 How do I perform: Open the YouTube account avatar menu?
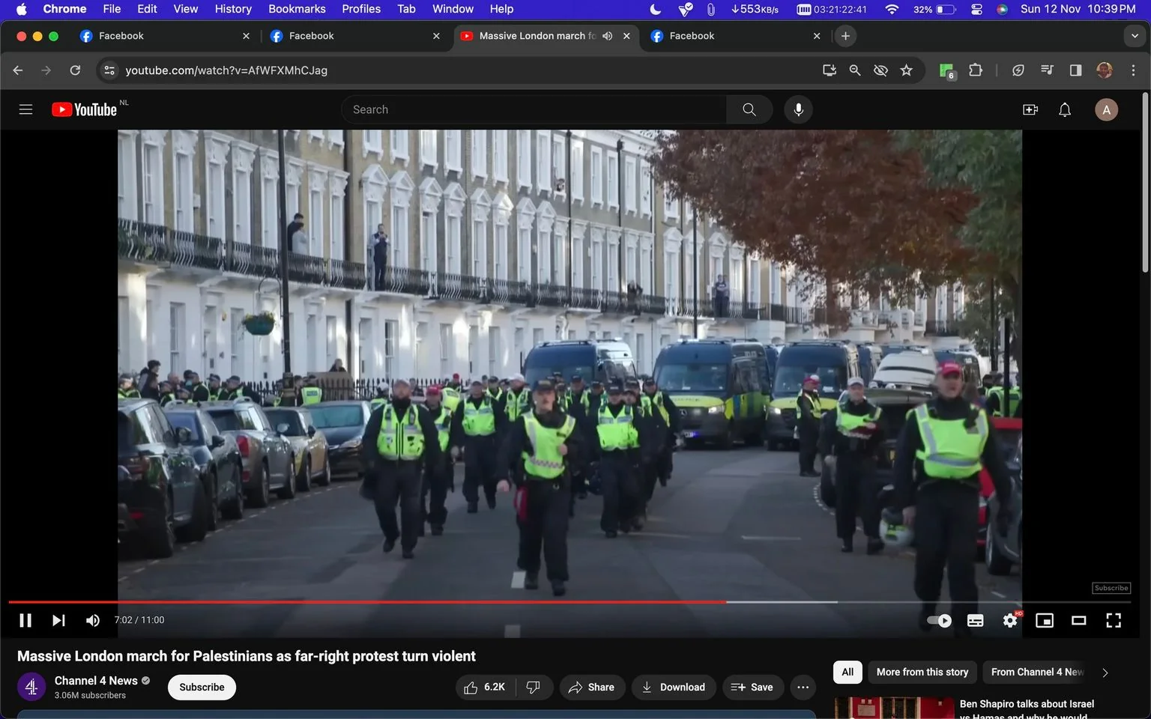pyautogui.click(x=1107, y=109)
